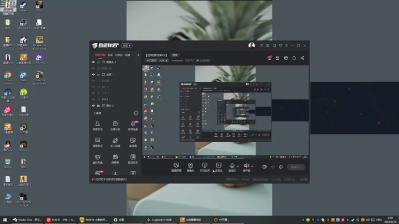Show the hidden 文本 1 layer
This screenshot has height=224, width=399.
coord(93,93)
